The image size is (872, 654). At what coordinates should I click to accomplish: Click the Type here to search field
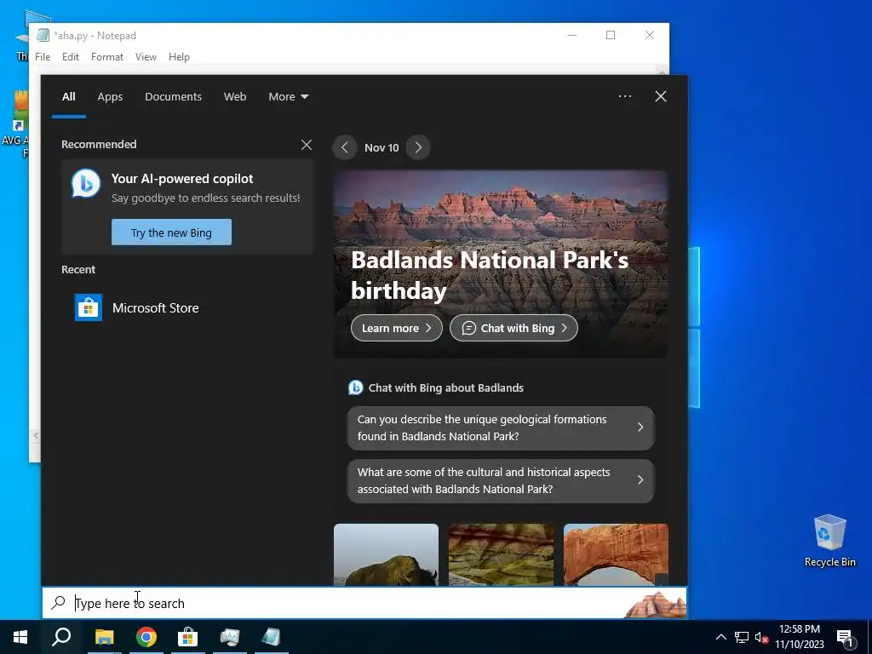click(364, 604)
